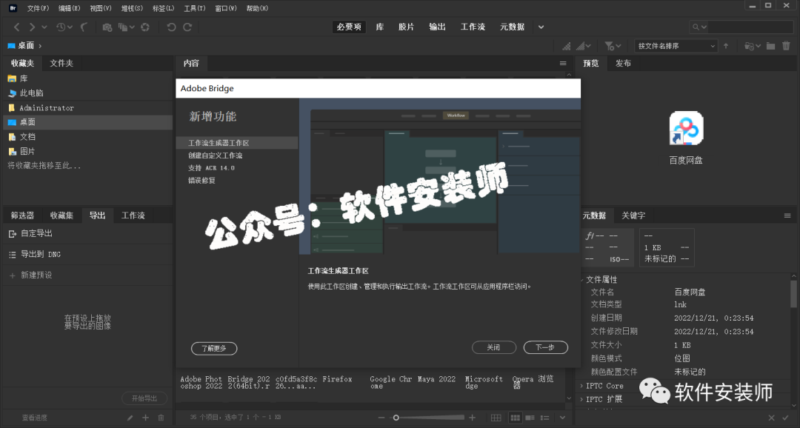This screenshot has width=800, height=428.
Task: Switch to the 胶片 workspace
Action: (x=406, y=27)
